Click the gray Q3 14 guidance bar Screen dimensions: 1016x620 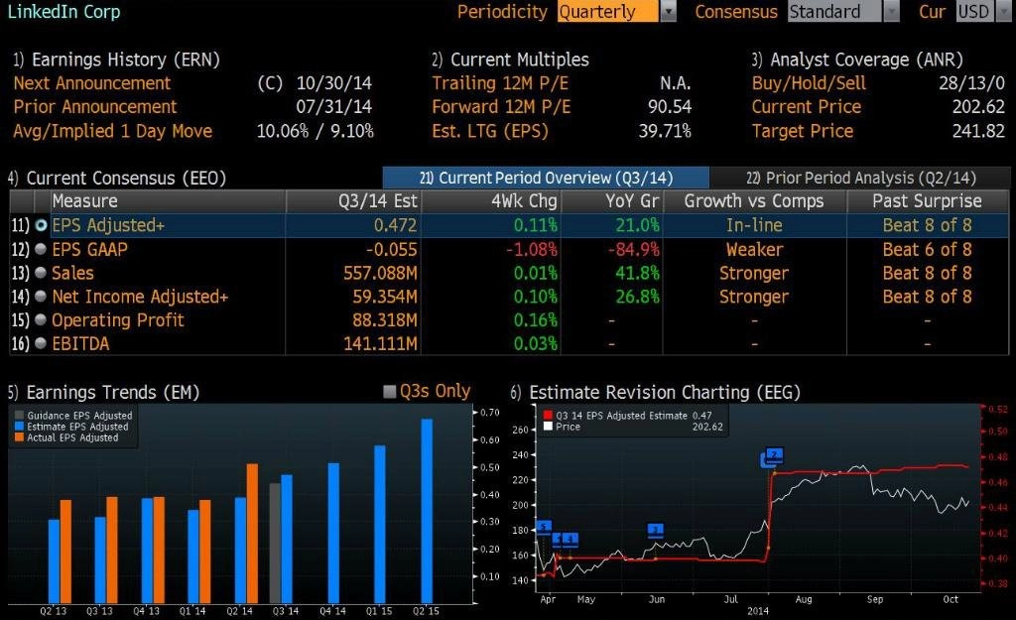[x=275, y=543]
